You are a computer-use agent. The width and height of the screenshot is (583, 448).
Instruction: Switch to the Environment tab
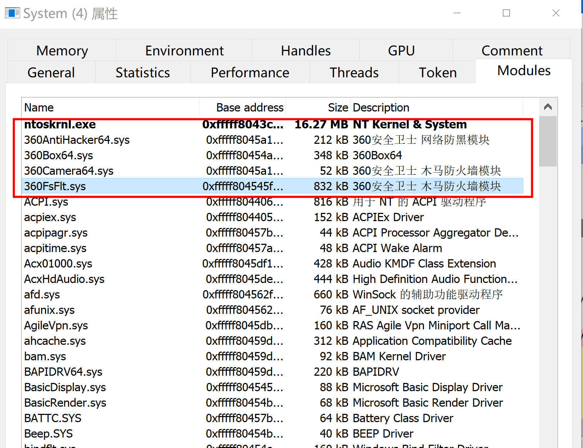coord(184,50)
